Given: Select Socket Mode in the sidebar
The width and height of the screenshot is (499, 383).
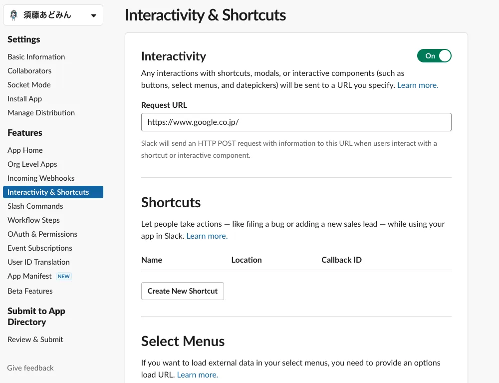Looking at the screenshot, I should [29, 85].
